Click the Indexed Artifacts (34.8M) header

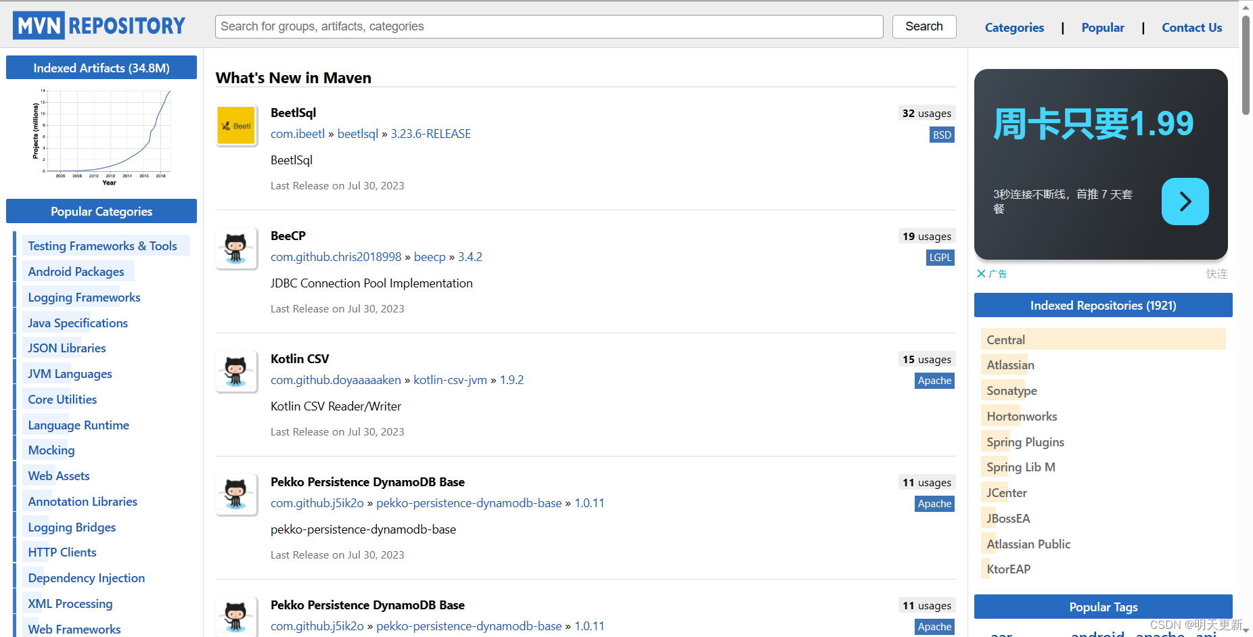tap(101, 68)
